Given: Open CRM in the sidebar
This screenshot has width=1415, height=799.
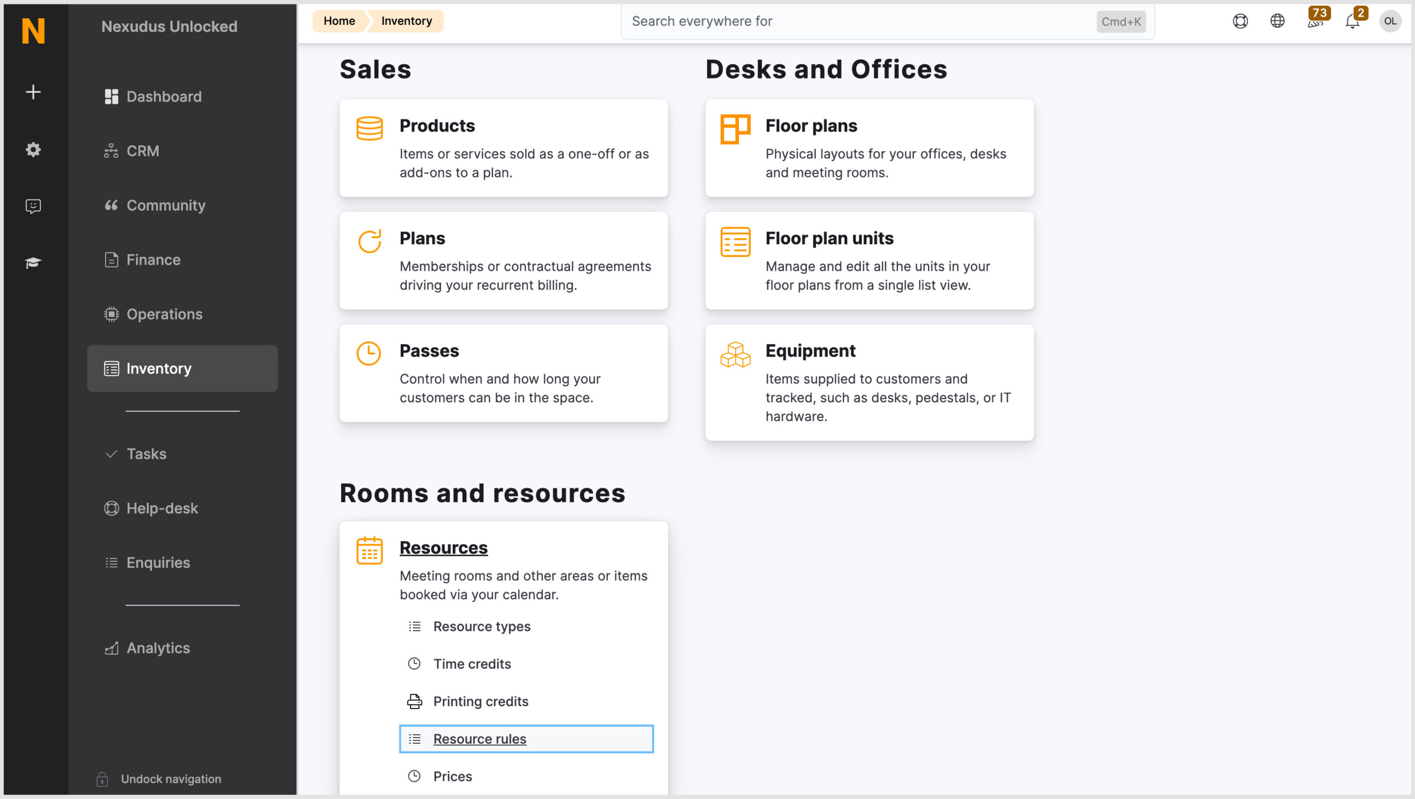Looking at the screenshot, I should pyautogui.click(x=182, y=151).
